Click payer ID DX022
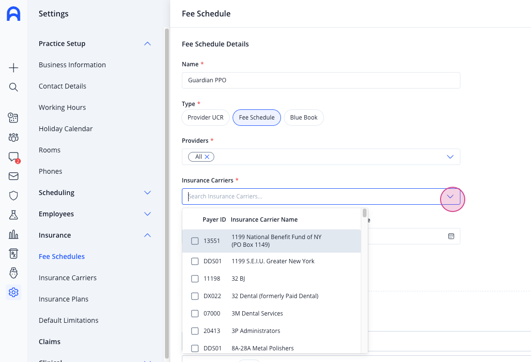This screenshot has height=362, width=531. coord(212,296)
